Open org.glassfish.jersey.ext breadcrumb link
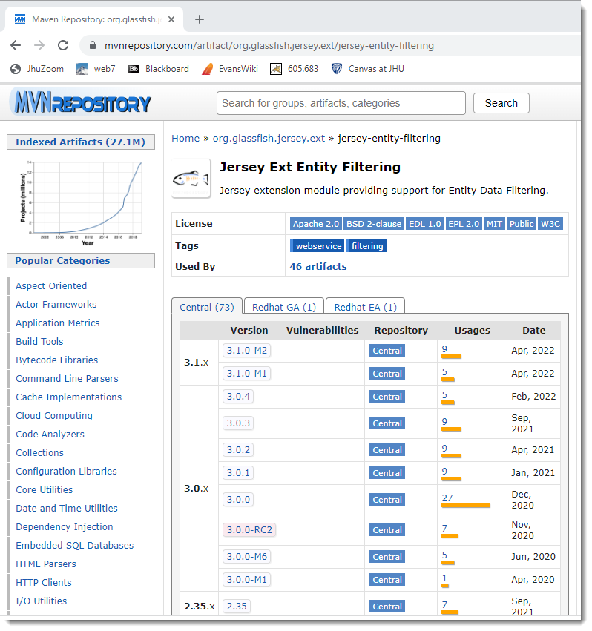 tap(269, 139)
